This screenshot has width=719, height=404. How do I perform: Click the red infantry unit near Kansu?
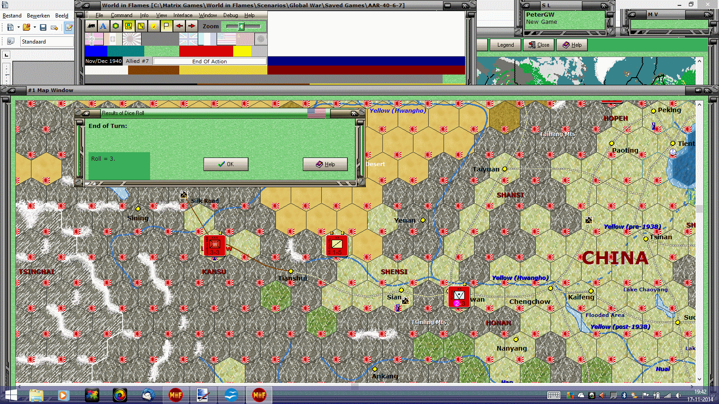pyautogui.click(x=214, y=245)
